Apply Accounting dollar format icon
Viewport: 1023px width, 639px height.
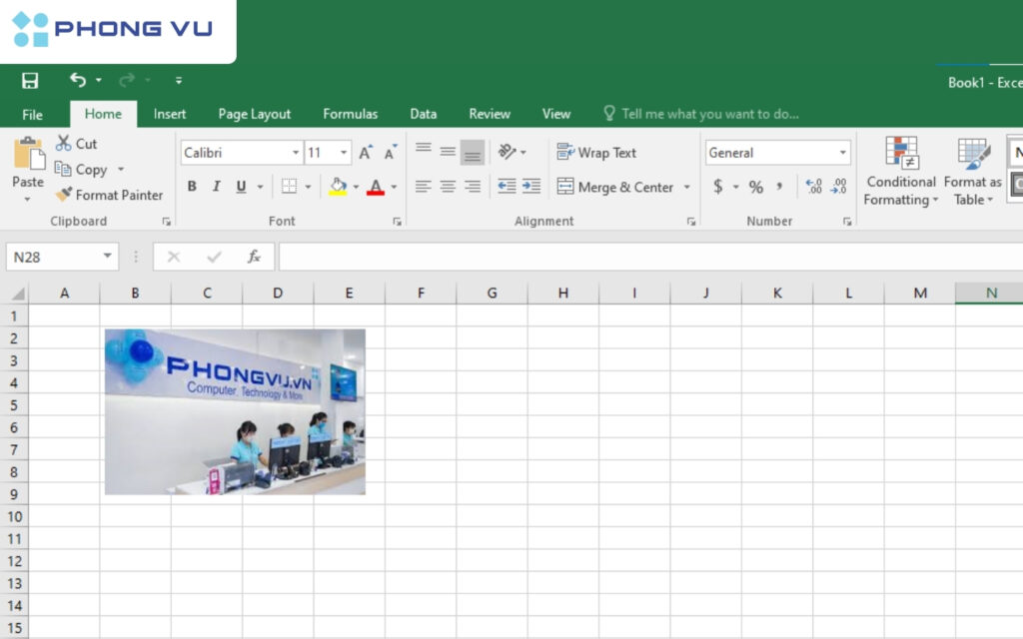coord(717,187)
